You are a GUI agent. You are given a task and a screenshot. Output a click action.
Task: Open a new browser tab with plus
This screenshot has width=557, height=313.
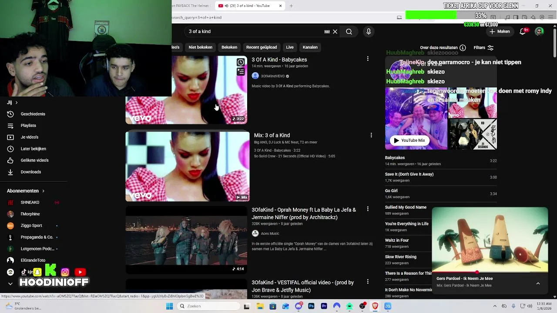[x=291, y=6]
